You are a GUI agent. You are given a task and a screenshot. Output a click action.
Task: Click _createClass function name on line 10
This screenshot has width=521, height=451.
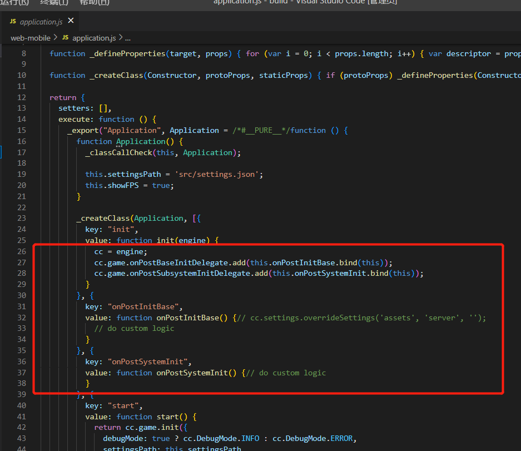(116, 76)
